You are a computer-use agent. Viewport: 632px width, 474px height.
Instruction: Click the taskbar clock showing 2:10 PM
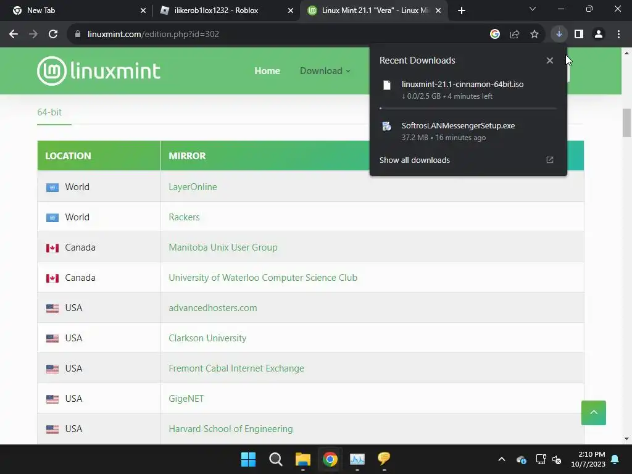pos(588,459)
